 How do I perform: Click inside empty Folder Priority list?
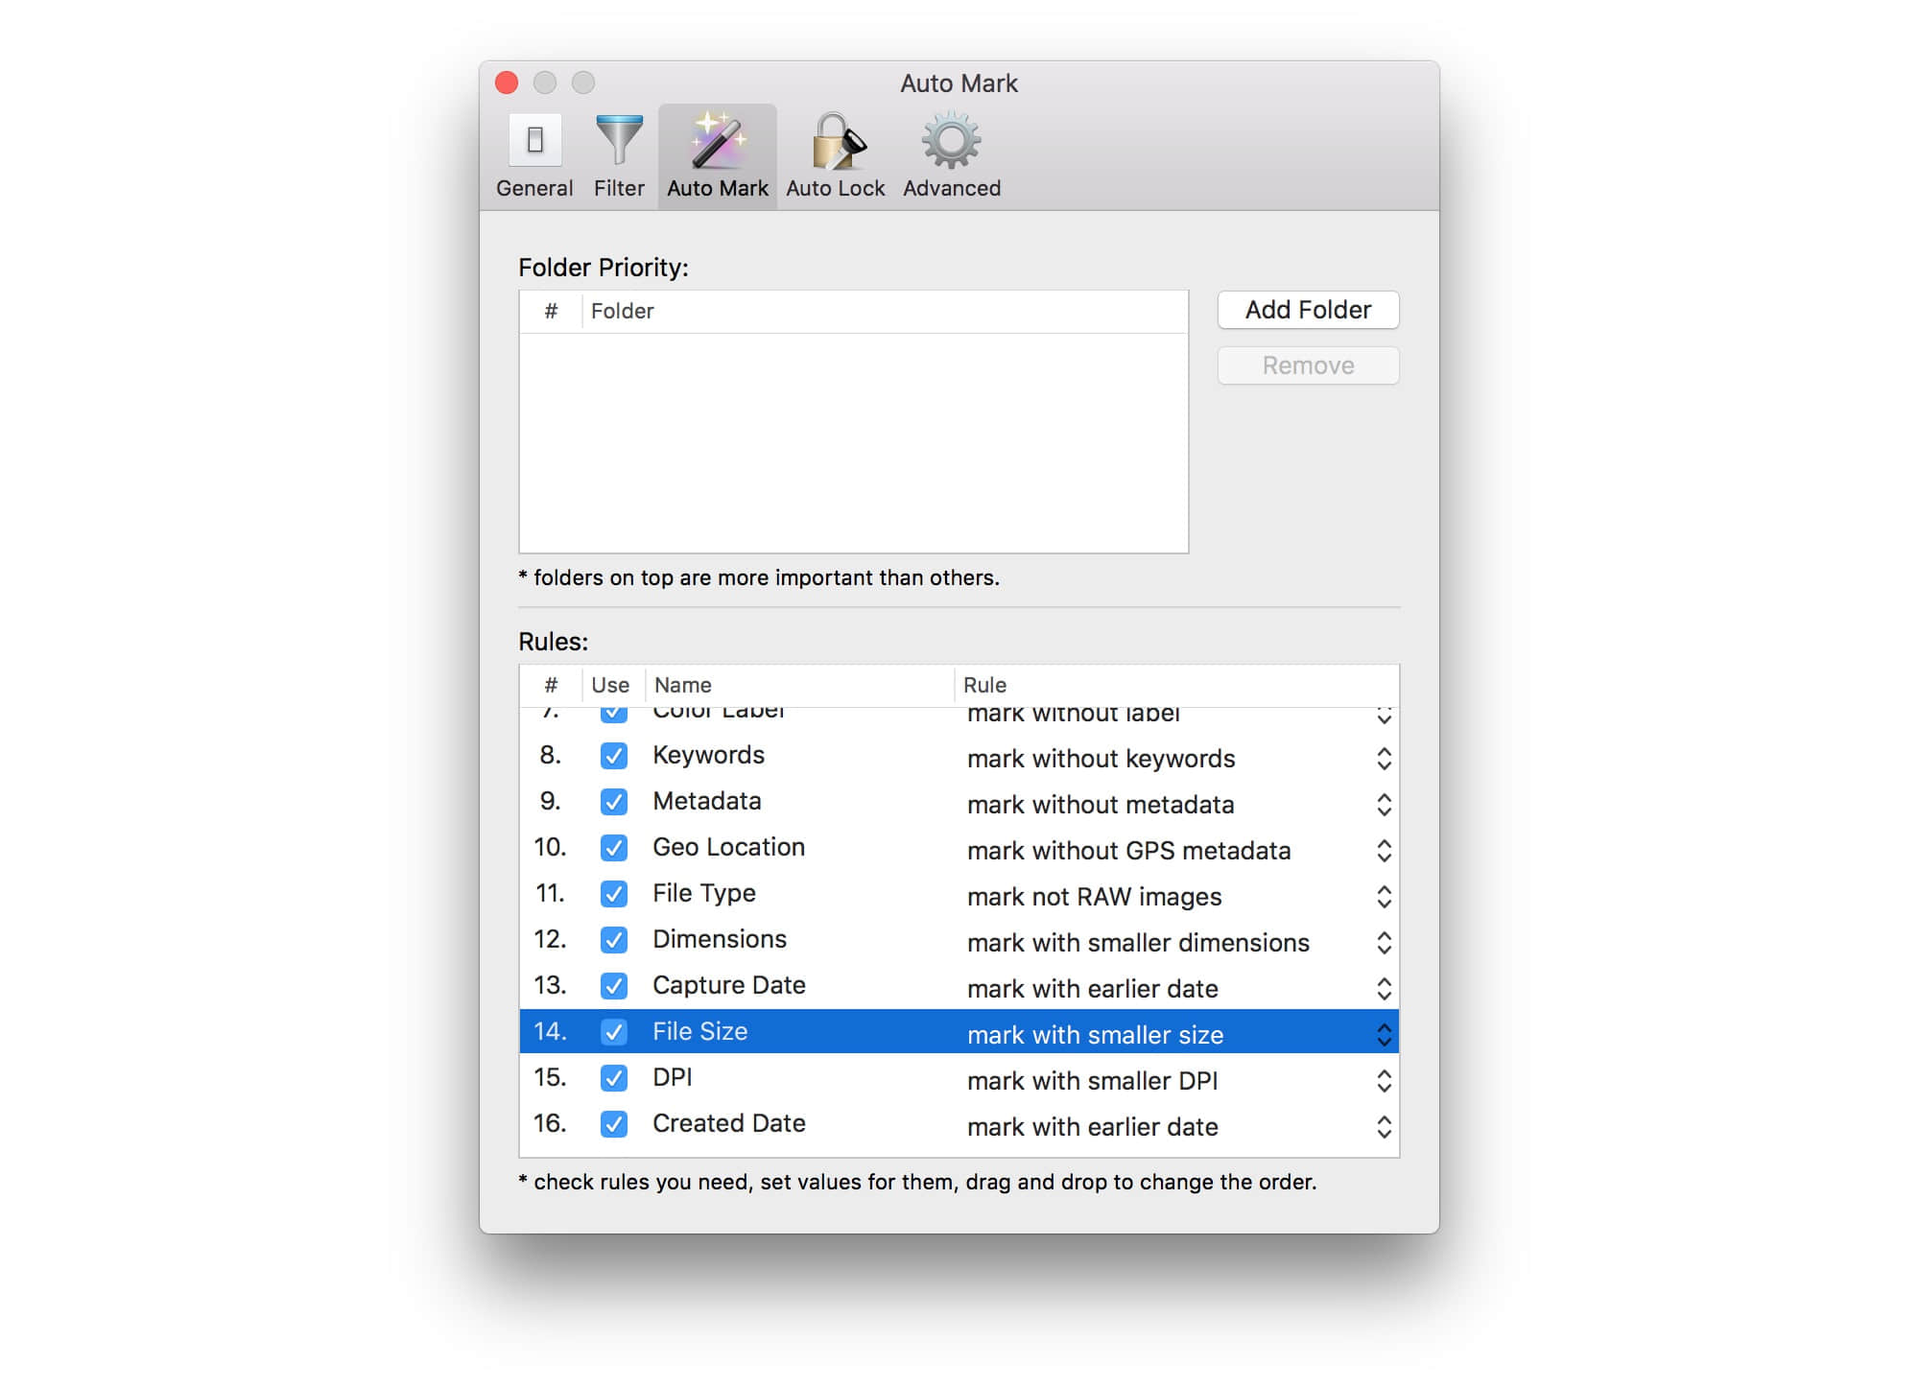[853, 441]
